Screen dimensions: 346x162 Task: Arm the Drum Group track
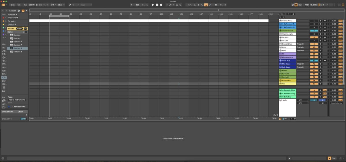pyautogui.click(x=325, y=31)
